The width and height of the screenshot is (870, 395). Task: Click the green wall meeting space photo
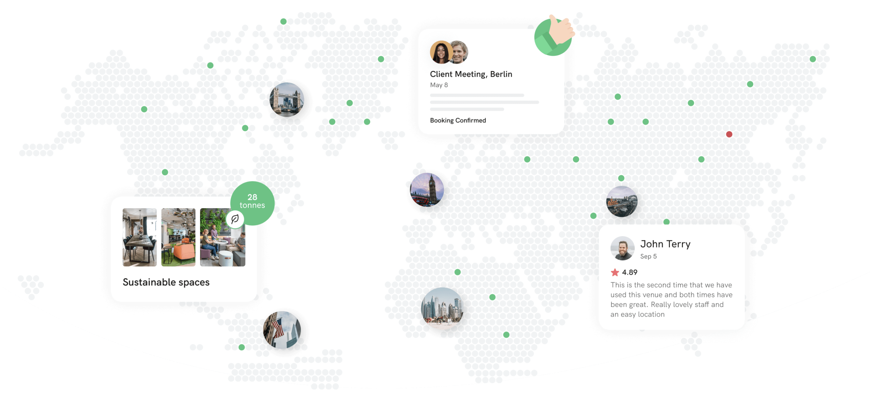point(223,237)
